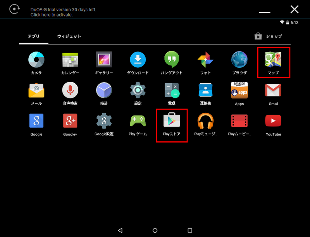Tap the Android home navigation button

tap(155, 230)
